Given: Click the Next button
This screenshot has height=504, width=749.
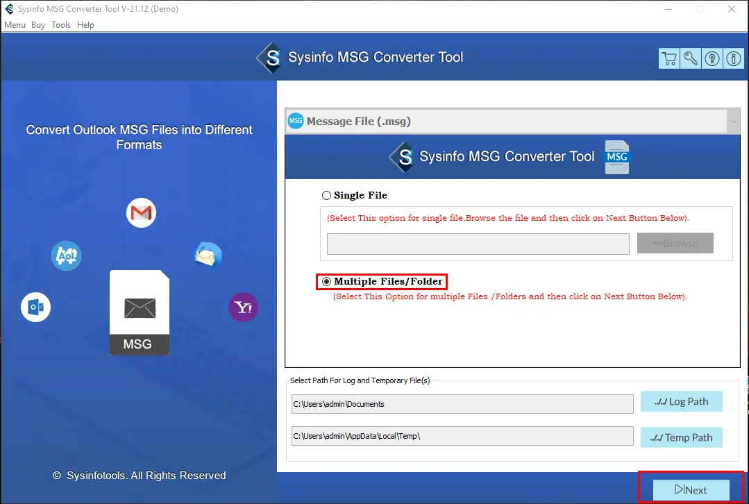Looking at the screenshot, I should pyautogui.click(x=691, y=490).
